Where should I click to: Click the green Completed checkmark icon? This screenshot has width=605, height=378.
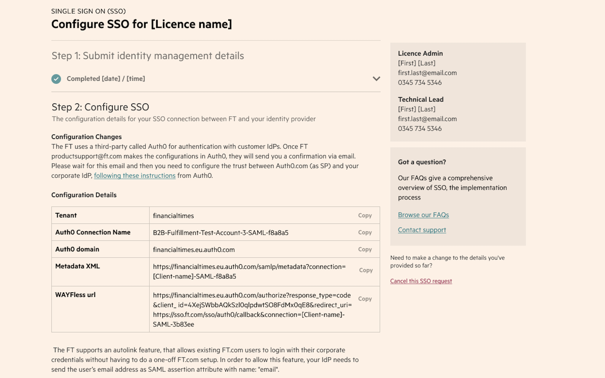(x=56, y=79)
